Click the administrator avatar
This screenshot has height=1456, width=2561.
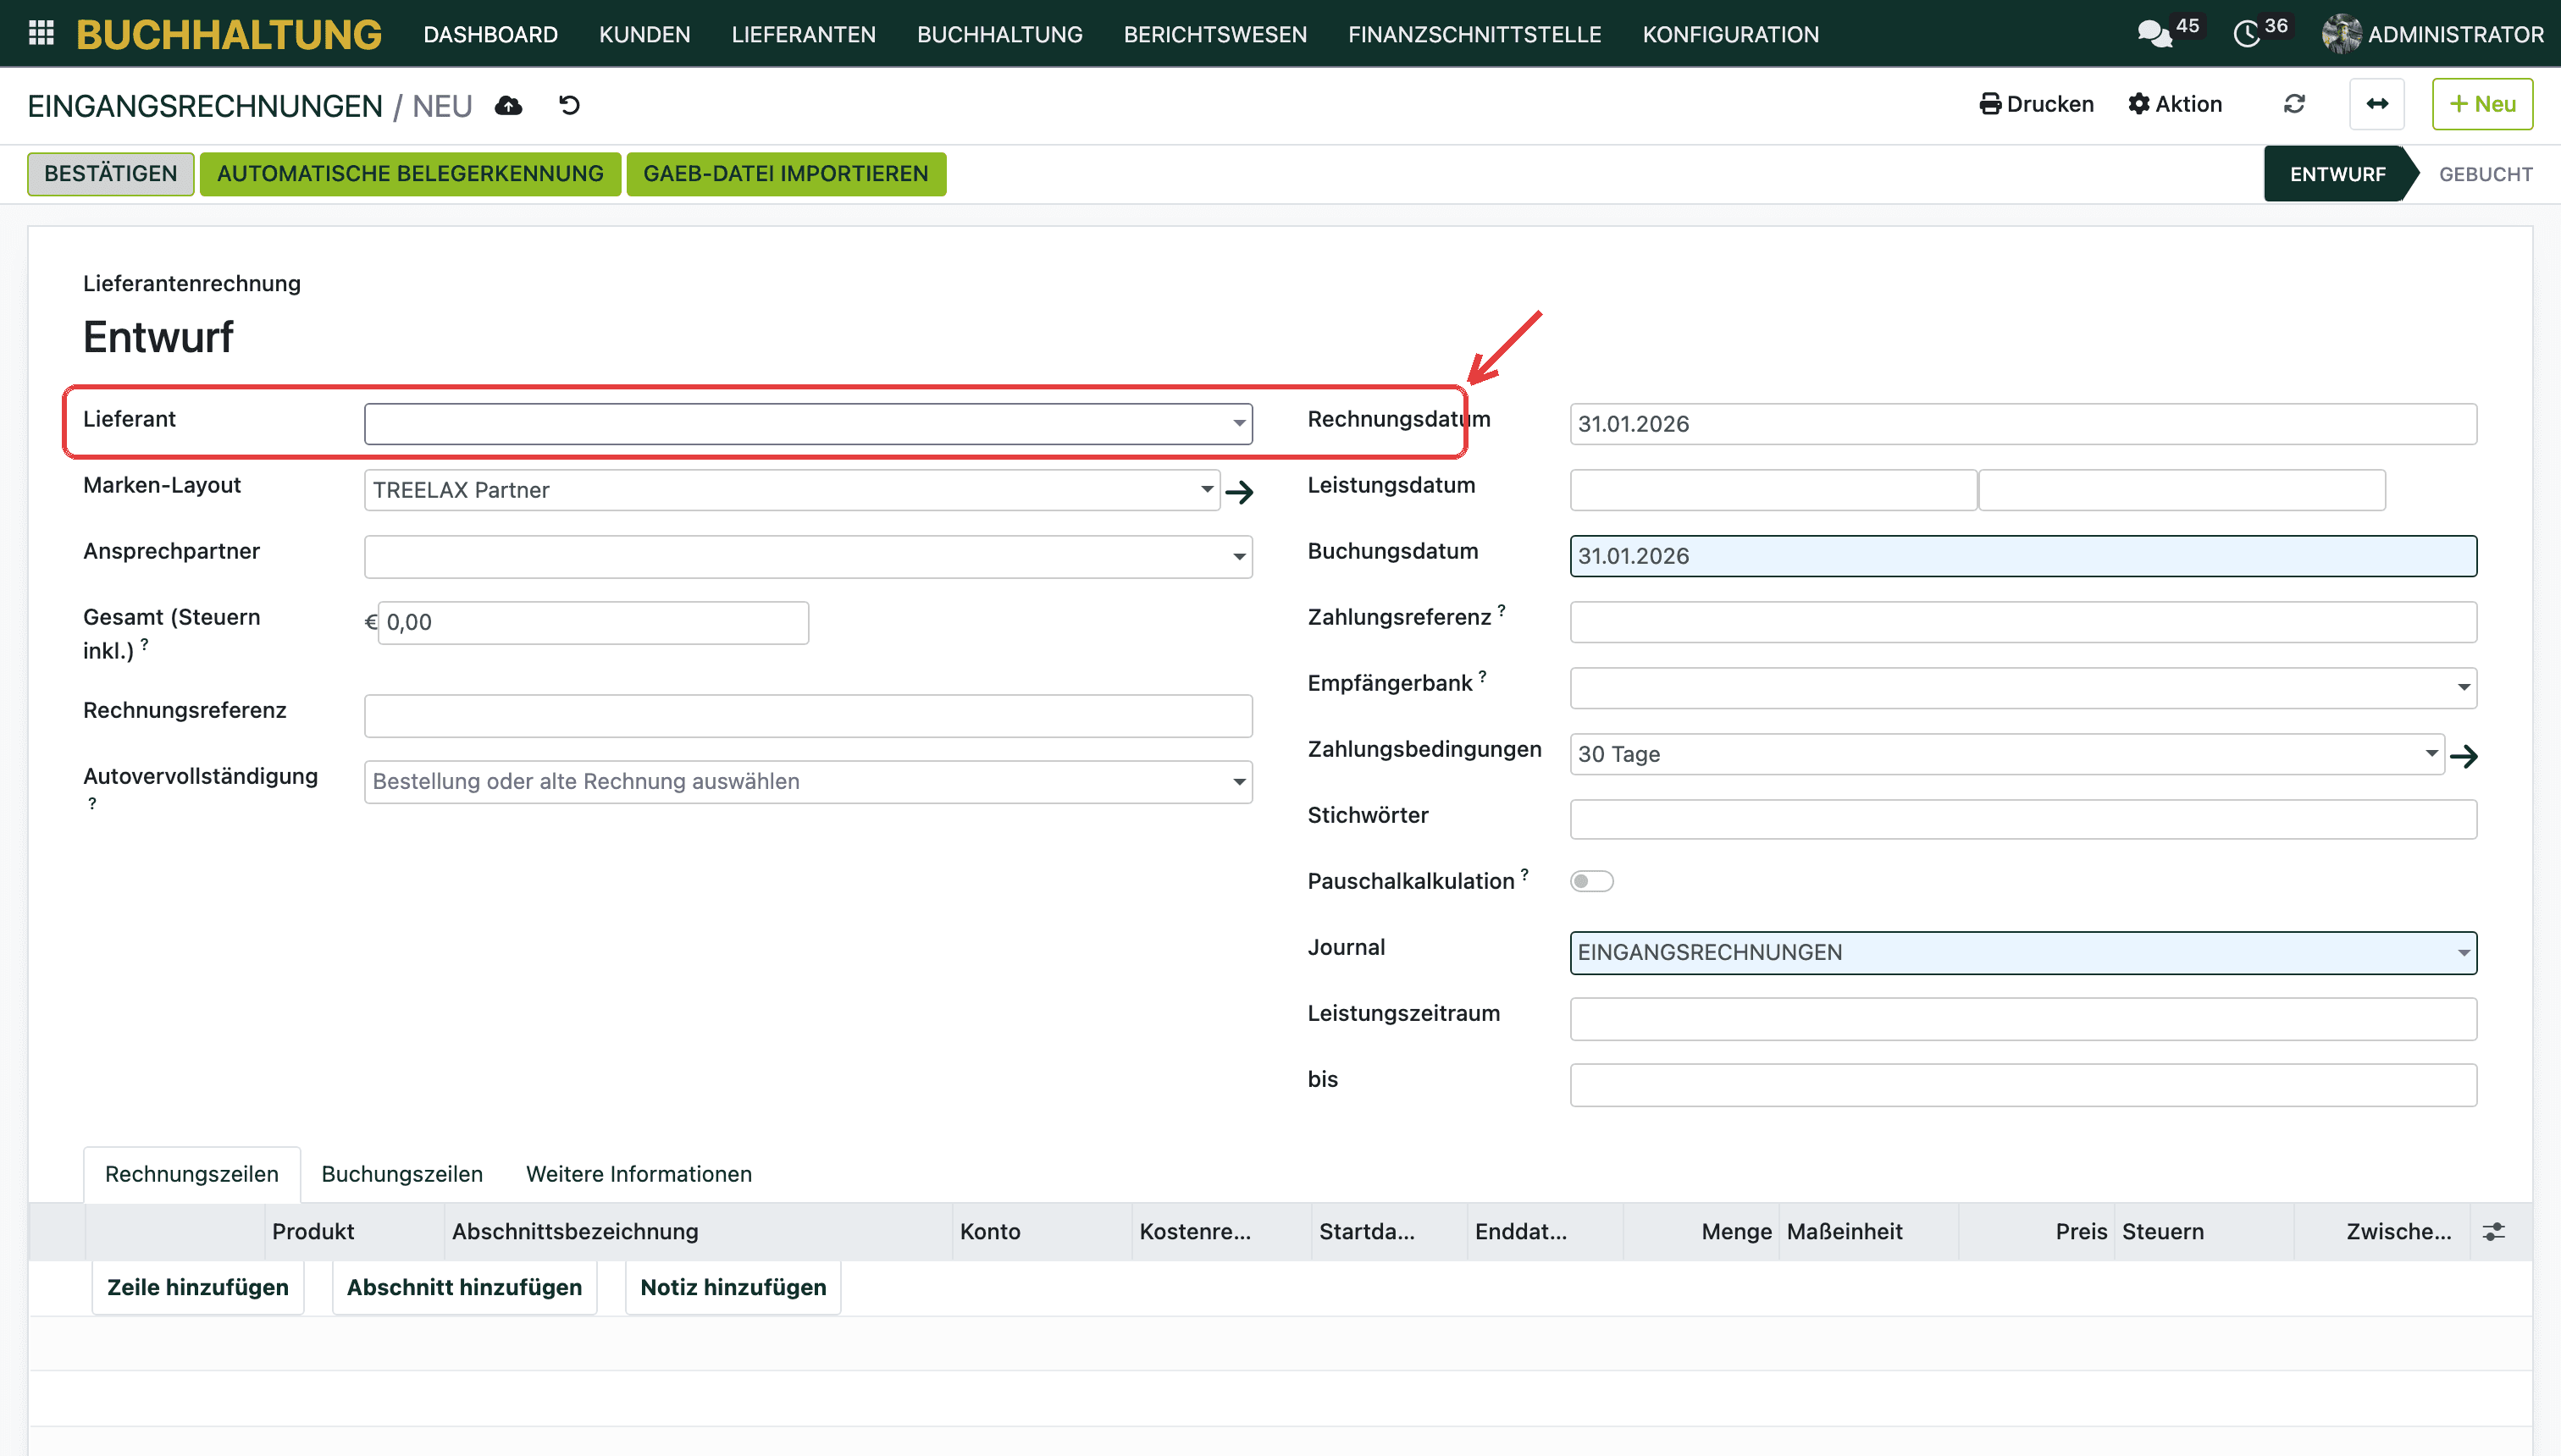click(2341, 34)
